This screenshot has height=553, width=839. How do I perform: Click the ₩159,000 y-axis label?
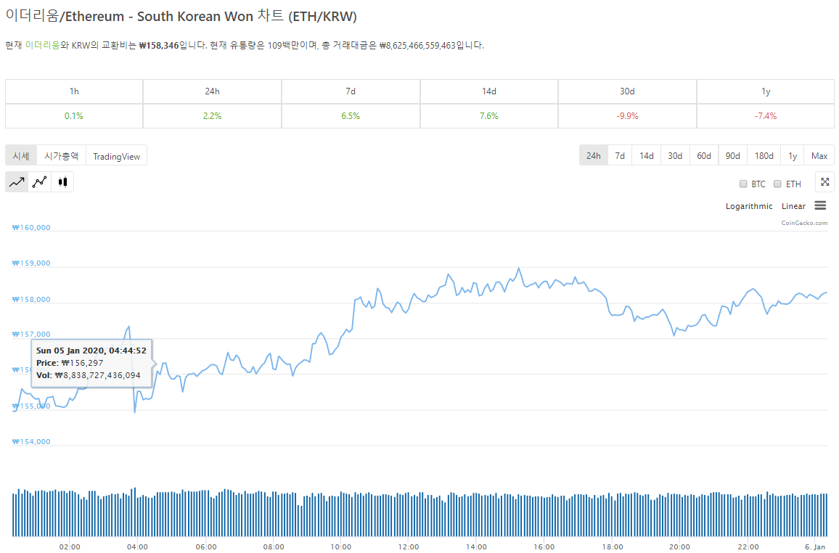[x=32, y=263]
